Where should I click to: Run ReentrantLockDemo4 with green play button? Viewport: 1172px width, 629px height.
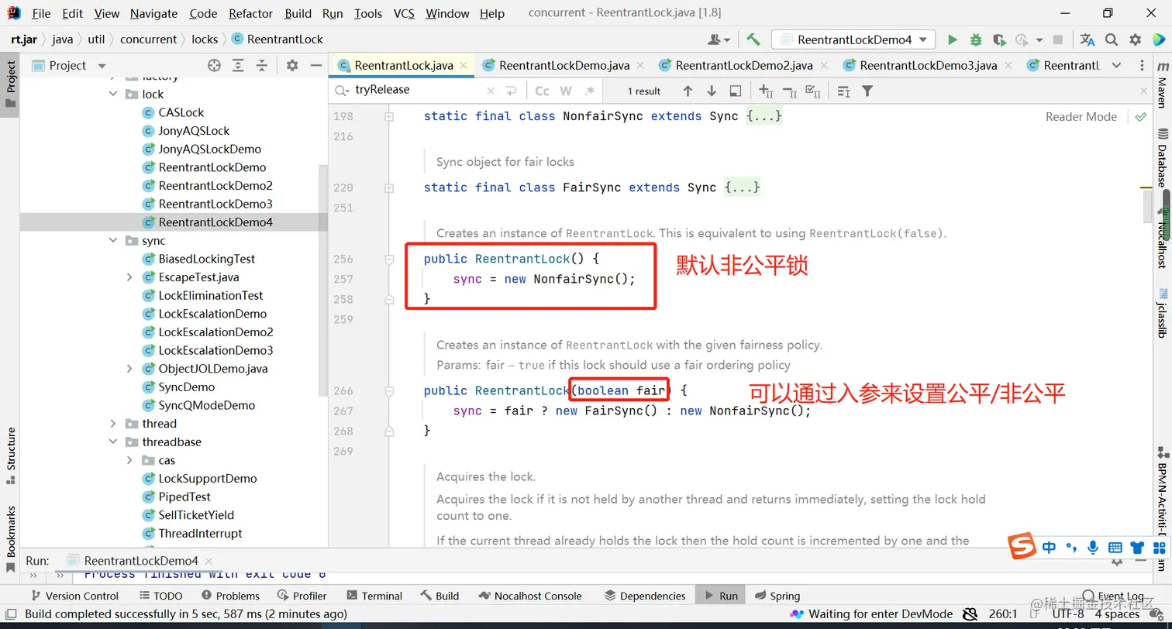pos(953,40)
